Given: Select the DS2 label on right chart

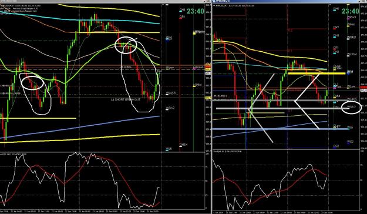Looking at the screenshot, I should click(336, 146).
